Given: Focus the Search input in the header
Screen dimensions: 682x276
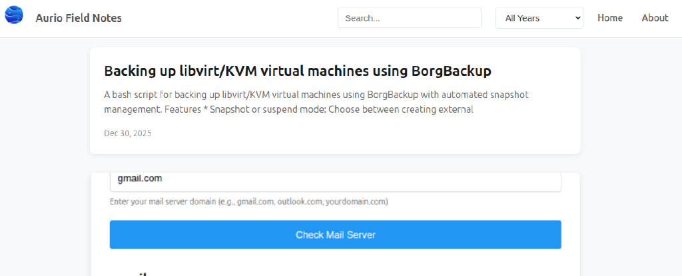Looking at the screenshot, I should pos(409,18).
